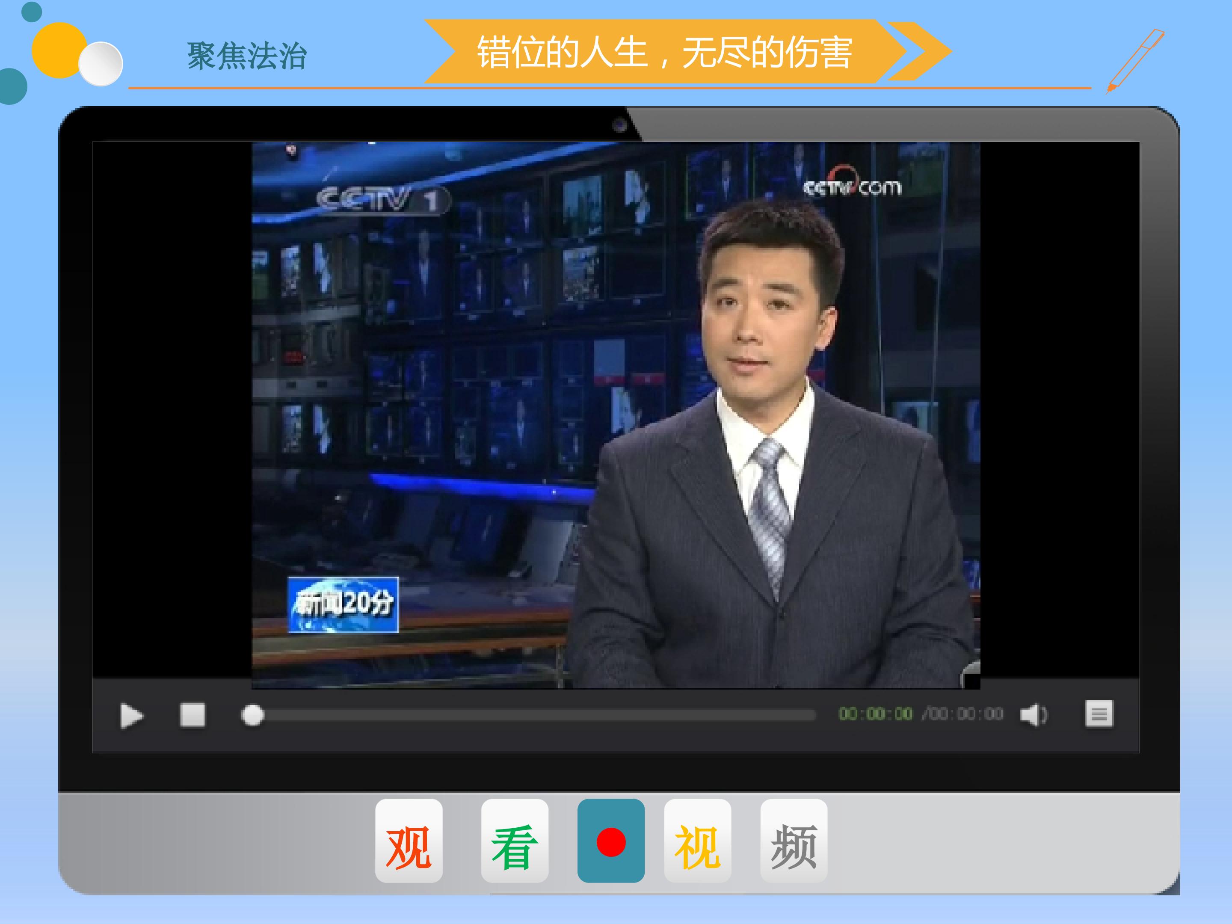Click the green 看 character tile

(515, 841)
